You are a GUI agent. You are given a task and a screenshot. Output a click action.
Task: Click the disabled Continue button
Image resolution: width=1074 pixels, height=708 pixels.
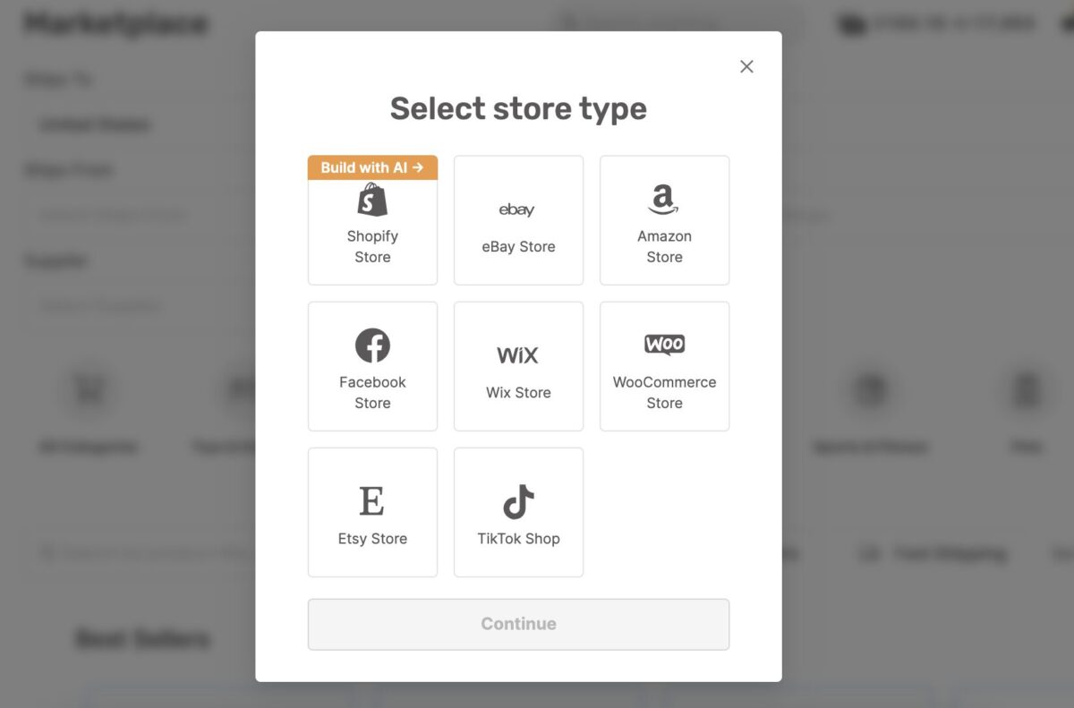[x=518, y=624]
